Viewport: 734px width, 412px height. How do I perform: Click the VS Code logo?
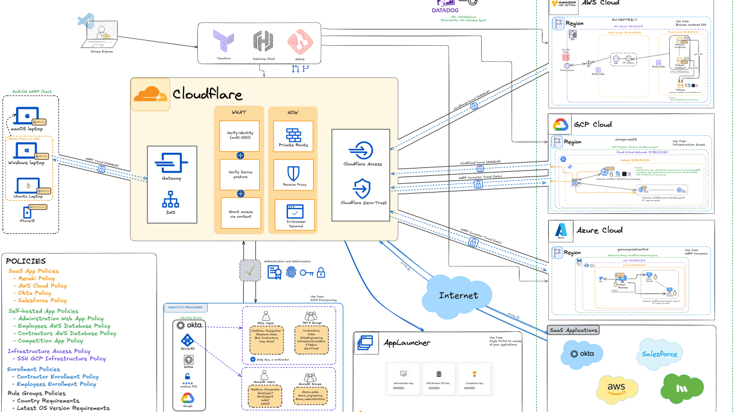[x=85, y=22]
